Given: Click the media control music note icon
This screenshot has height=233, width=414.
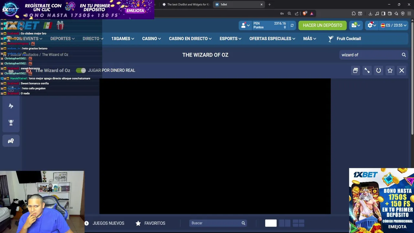Looking at the screenshot, I should tap(377, 14).
